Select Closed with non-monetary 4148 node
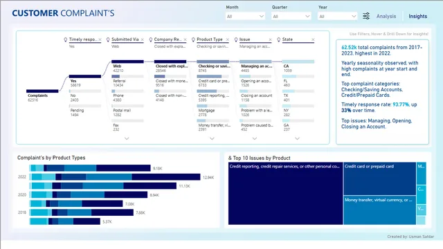 coord(170,95)
